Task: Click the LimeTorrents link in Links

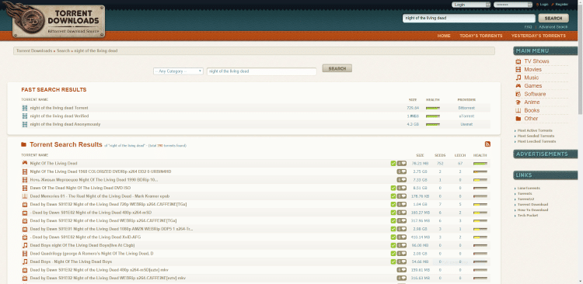Action: point(529,189)
